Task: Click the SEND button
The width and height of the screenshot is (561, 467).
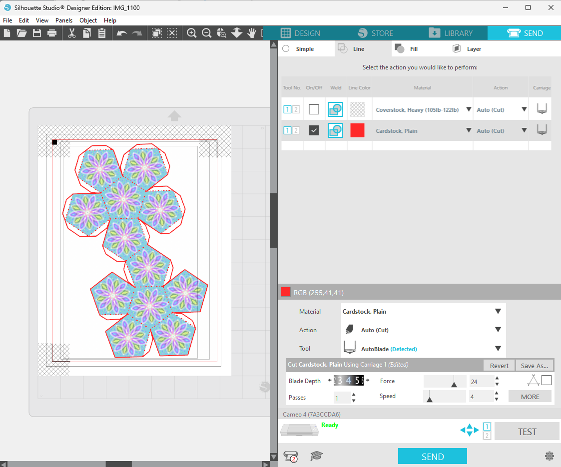Action: pyautogui.click(x=432, y=456)
